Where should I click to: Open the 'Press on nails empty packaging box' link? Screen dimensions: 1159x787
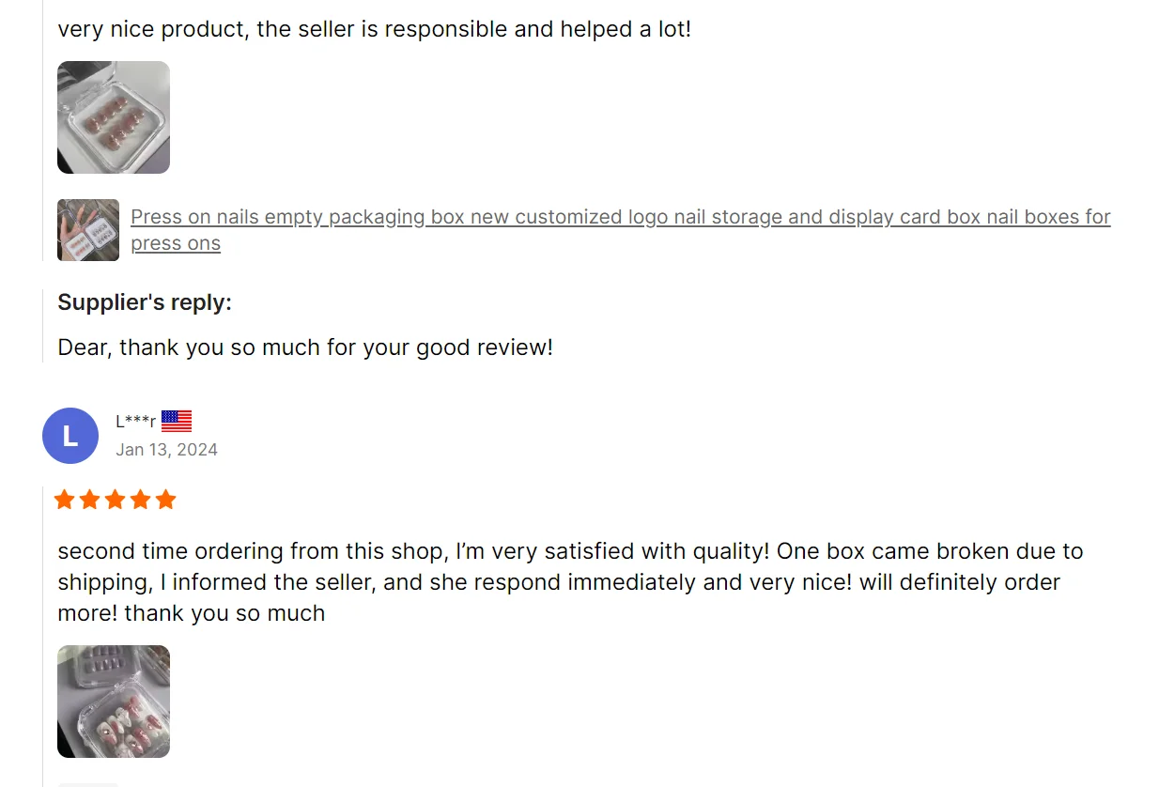pos(620,217)
